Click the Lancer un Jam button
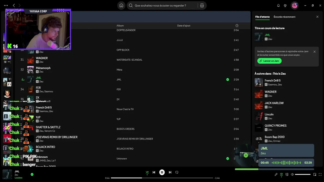Screen dimensions: 324x182 tap(269, 61)
